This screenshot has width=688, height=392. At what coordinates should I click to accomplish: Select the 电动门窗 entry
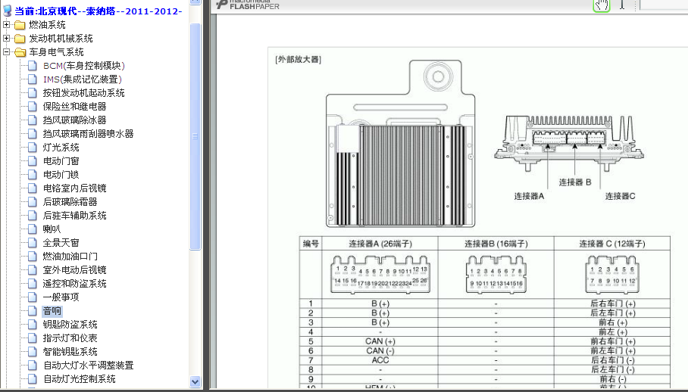tap(61, 160)
